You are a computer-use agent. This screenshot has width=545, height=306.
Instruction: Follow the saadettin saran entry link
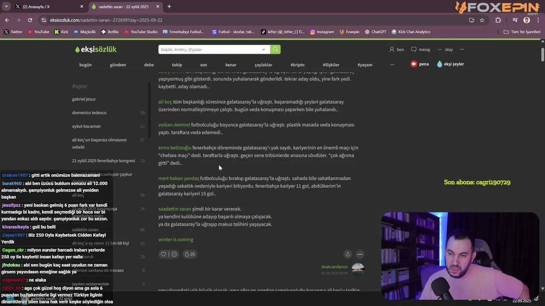click(175, 209)
